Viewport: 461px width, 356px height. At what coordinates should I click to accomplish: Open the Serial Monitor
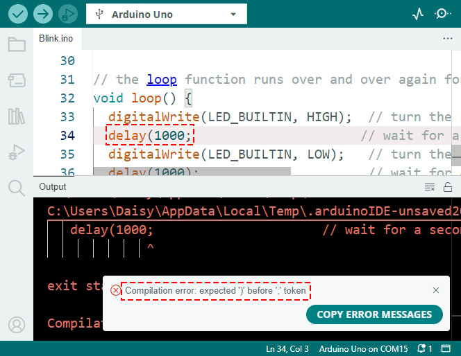(x=442, y=14)
